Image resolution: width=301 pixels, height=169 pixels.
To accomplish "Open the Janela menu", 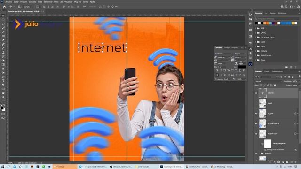I will pos(85,2).
